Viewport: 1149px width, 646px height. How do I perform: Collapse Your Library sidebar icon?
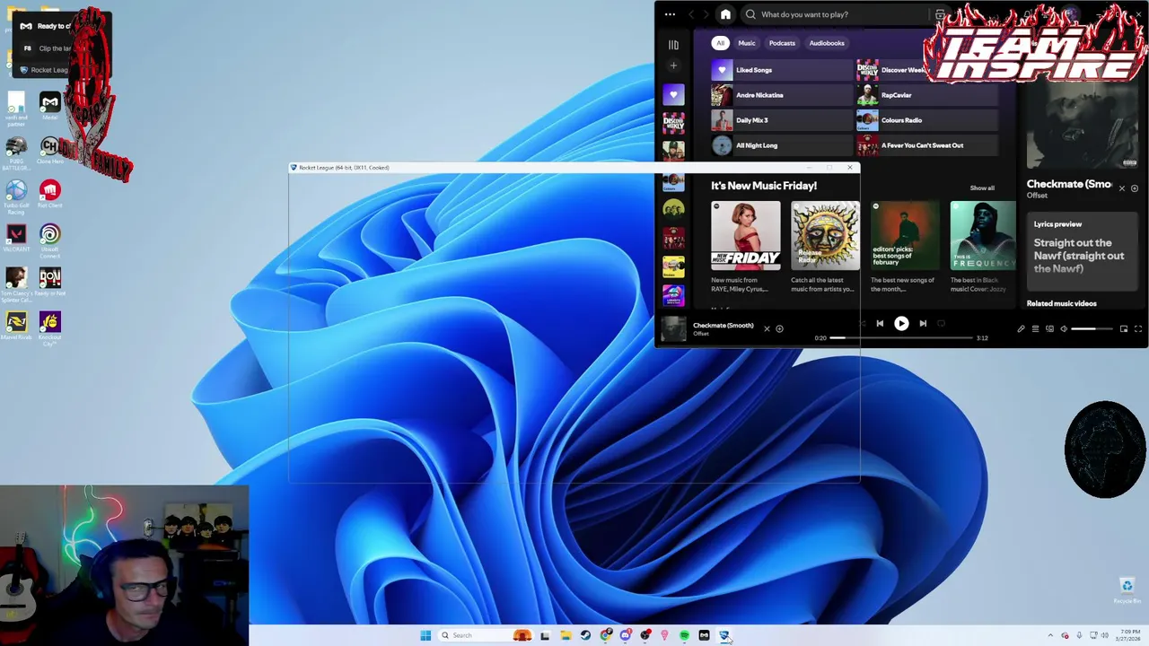[673, 44]
